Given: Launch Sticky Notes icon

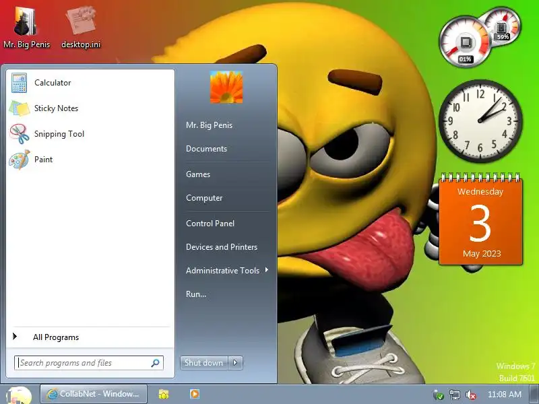Looking at the screenshot, I should [x=20, y=108].
